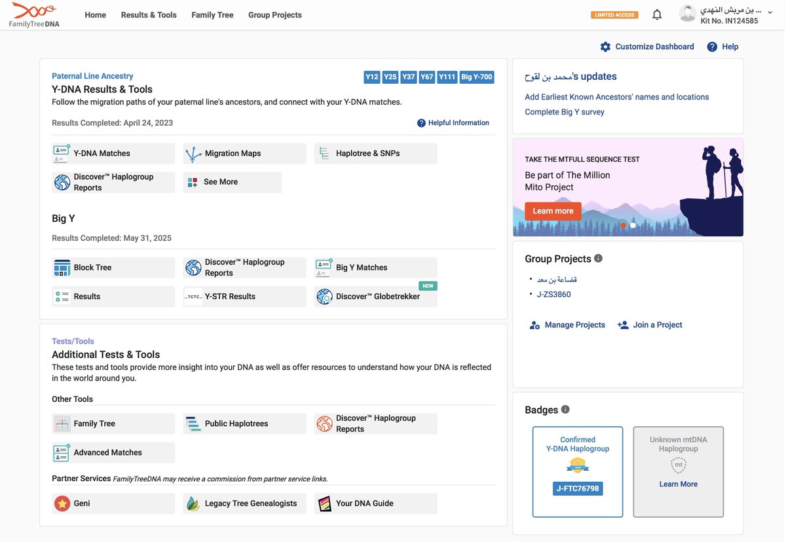Click Learn More under mtDNA Haplogroup
The image size is (786, 542).
(679, 484)
